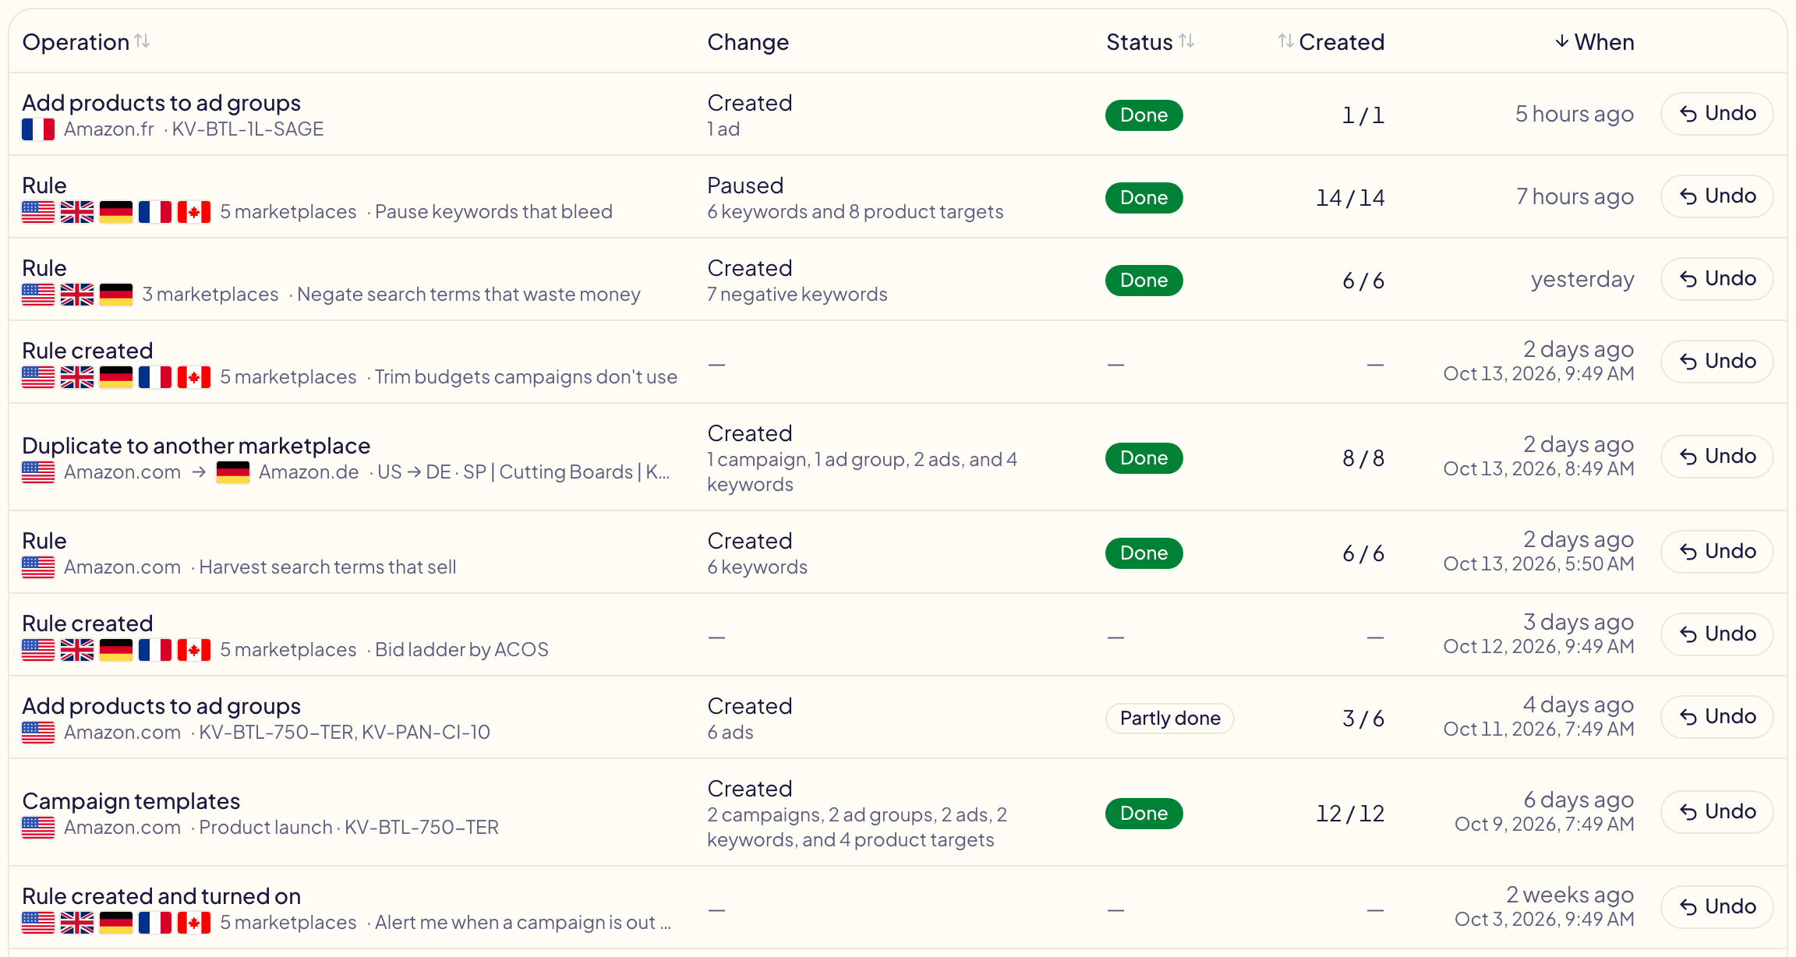The height and width of the screenshot is (957, 1796).
Task: Sort table by the Created column
Action: tap(1331, 42)
